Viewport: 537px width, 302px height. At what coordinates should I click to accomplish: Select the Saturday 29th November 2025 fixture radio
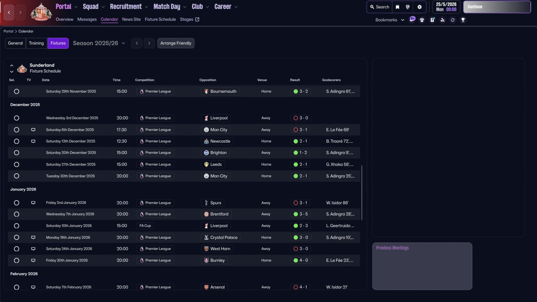[16, 91]
